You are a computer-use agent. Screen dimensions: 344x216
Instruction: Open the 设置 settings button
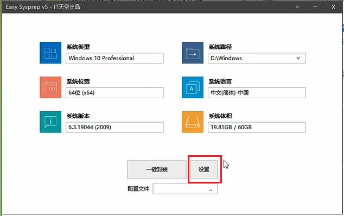tap(204, 169)
